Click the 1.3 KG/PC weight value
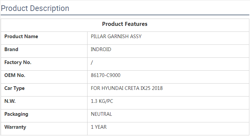The image size is (250, 136). [102, 101]
